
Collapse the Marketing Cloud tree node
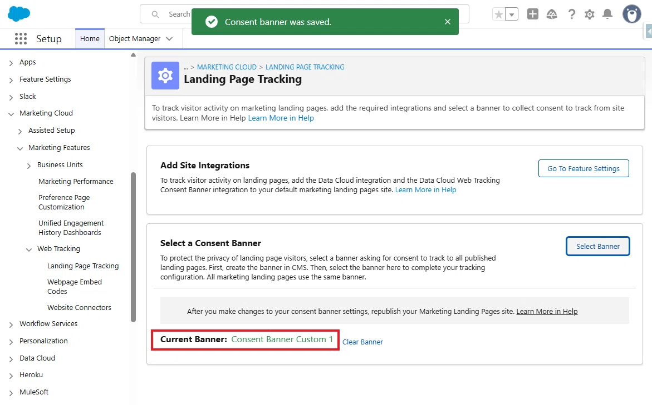point(11,114)
